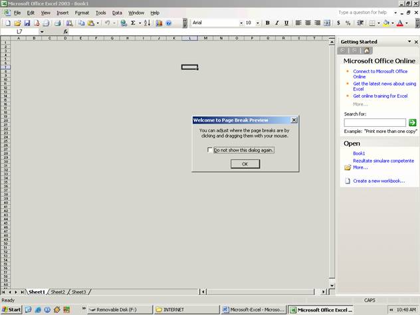Toggle Bold formatting
The image size is (420, 315).
tap(267, 23)
